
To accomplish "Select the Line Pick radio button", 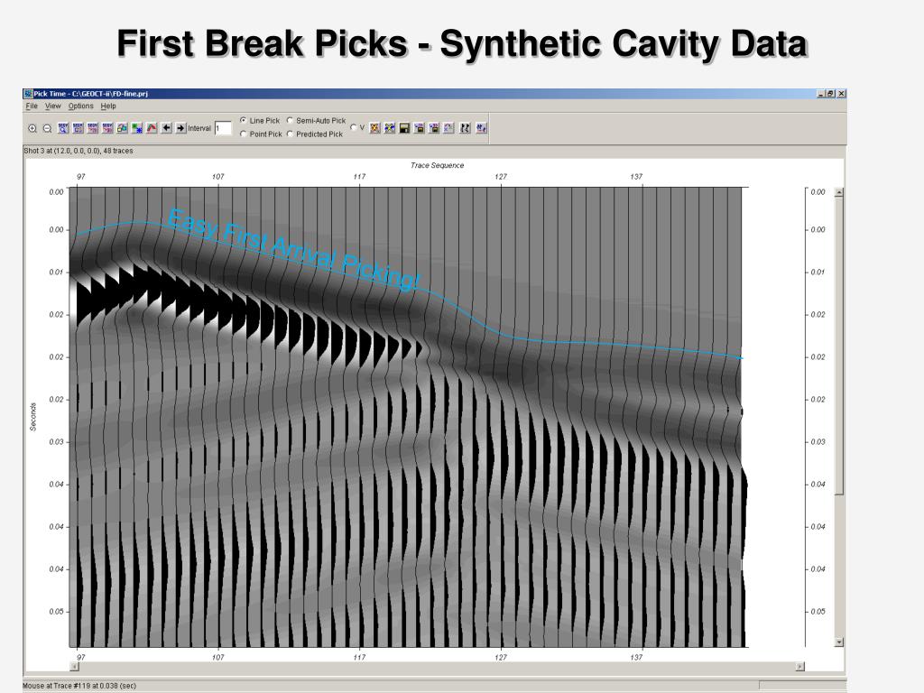I will point(244,120).
